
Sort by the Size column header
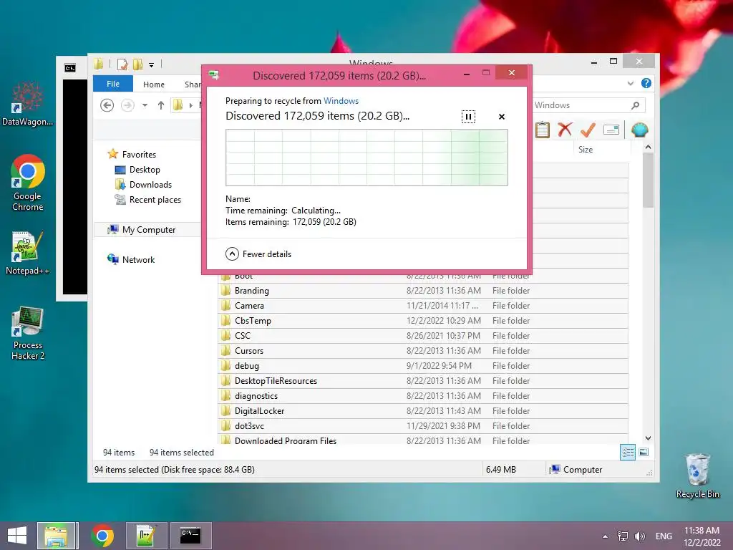click(x=586, y=150)
